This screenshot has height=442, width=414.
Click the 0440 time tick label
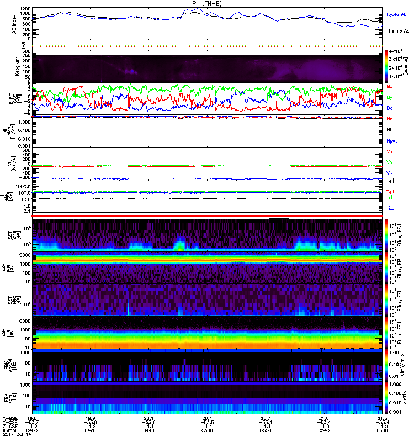[x=148, y=430]
